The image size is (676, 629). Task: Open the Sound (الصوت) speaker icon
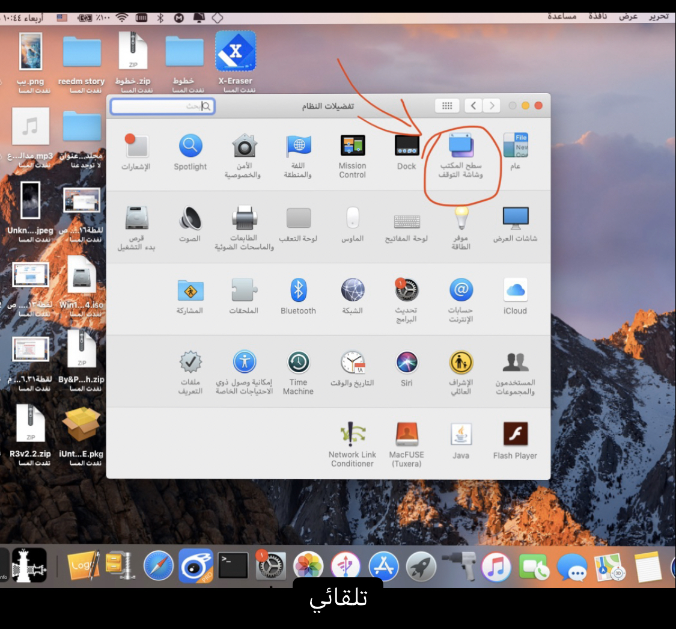190,218
